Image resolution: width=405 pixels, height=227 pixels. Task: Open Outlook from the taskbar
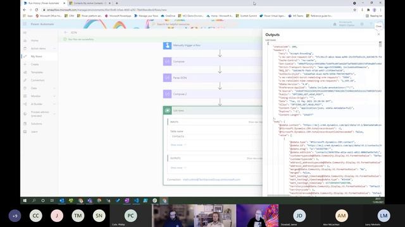point(62,201)
